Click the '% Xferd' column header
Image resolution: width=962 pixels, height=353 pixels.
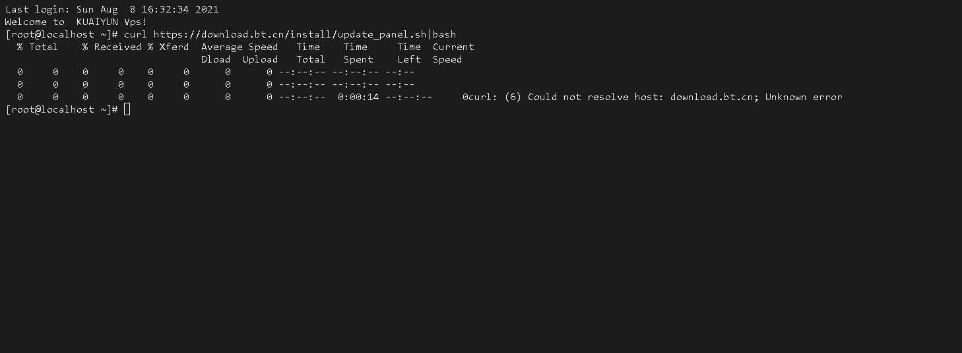tap(168, 47)
